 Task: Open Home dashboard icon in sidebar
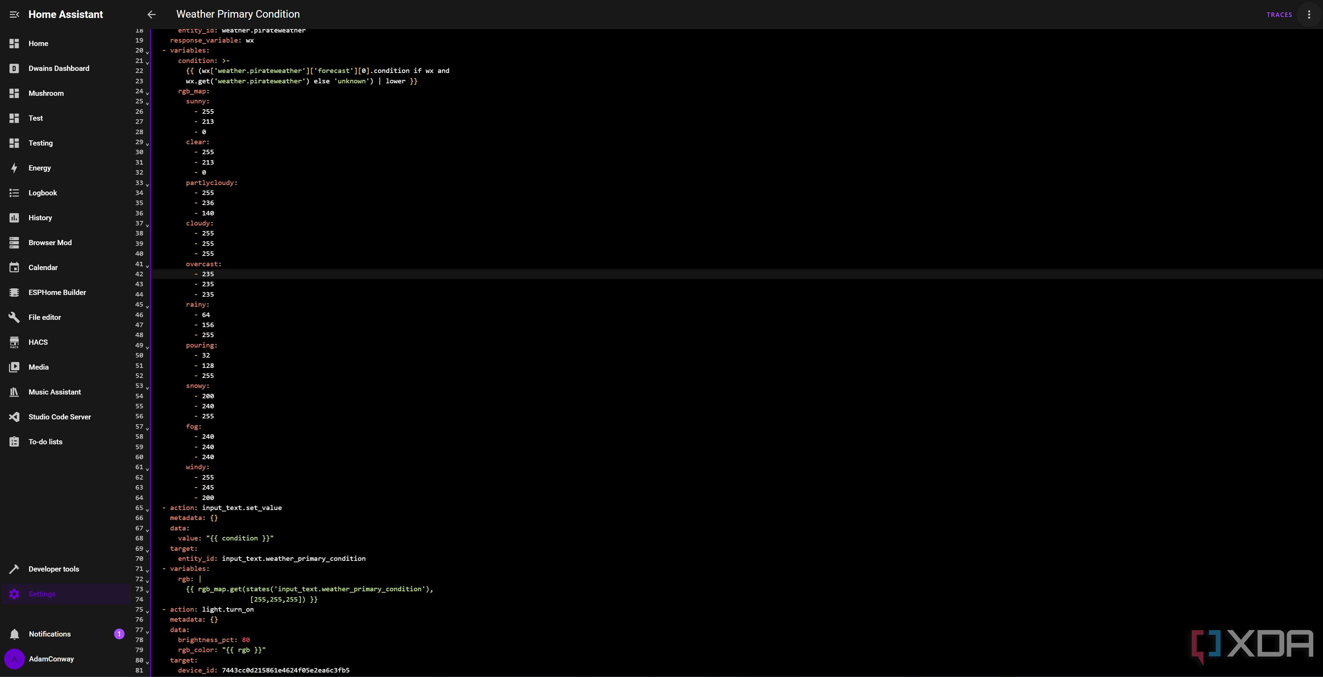pos(15,44)
